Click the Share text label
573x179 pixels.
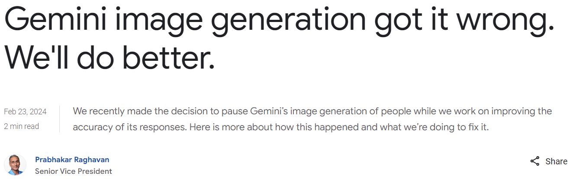(556, 161)
